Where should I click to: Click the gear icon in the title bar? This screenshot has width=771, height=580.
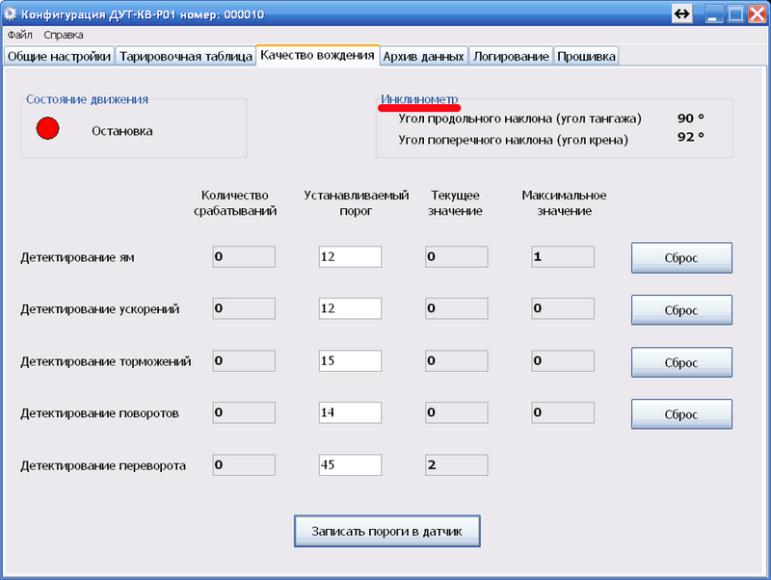[x=11, y=13]
